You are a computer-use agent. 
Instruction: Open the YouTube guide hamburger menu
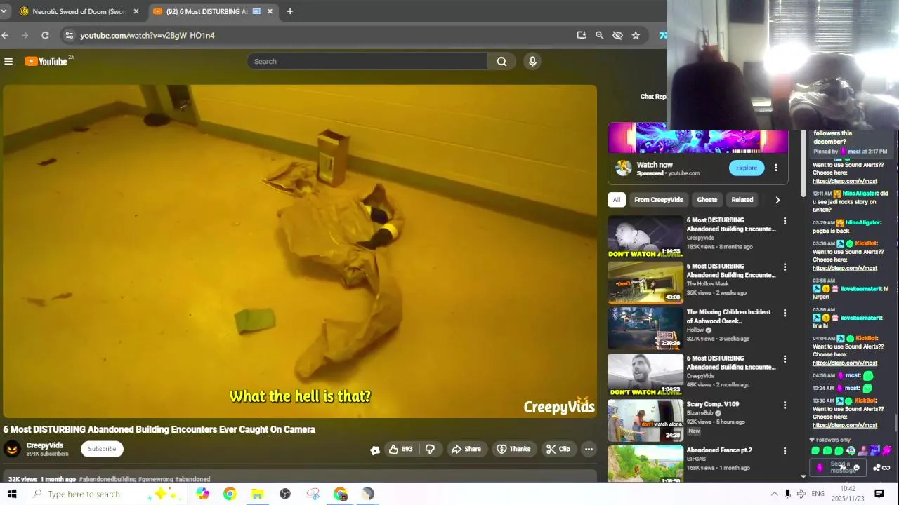click(8, 62)
